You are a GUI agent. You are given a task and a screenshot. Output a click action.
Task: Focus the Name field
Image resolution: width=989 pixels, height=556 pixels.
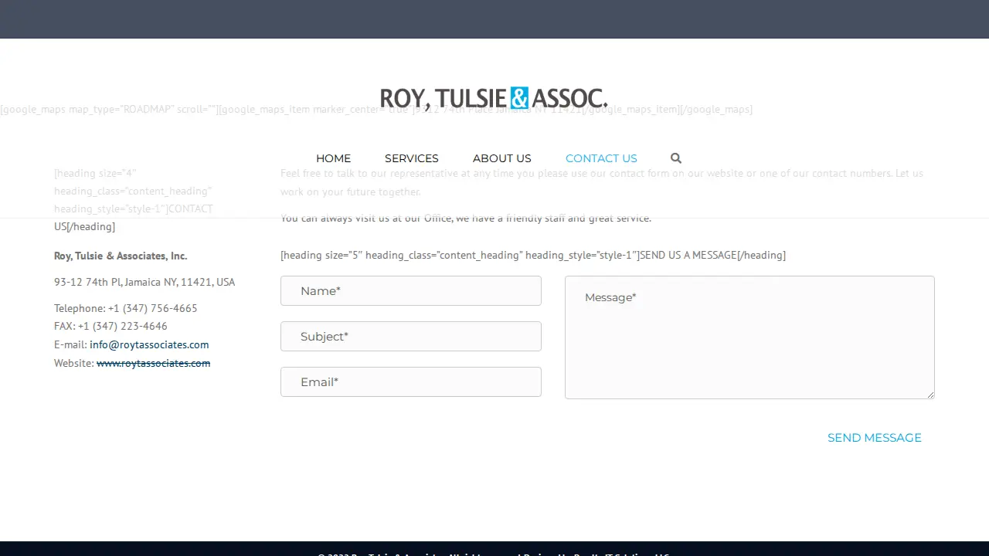(411, 291)
